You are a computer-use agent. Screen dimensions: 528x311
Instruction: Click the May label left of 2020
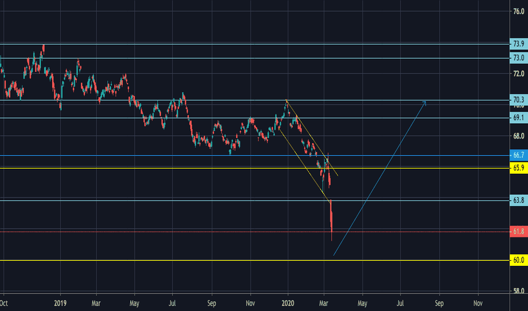[134, 303]
